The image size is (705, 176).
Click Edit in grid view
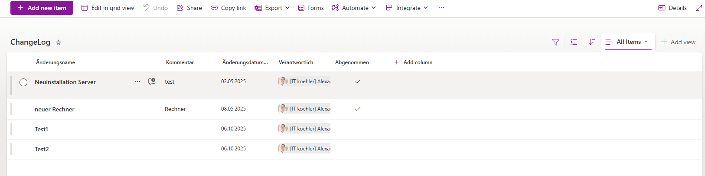(108, 8)
